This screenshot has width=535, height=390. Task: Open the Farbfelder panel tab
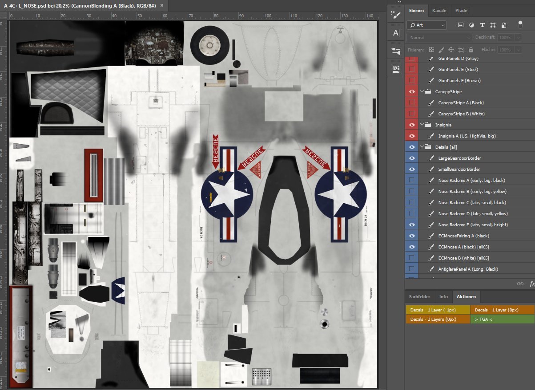[x=420, y=296]
